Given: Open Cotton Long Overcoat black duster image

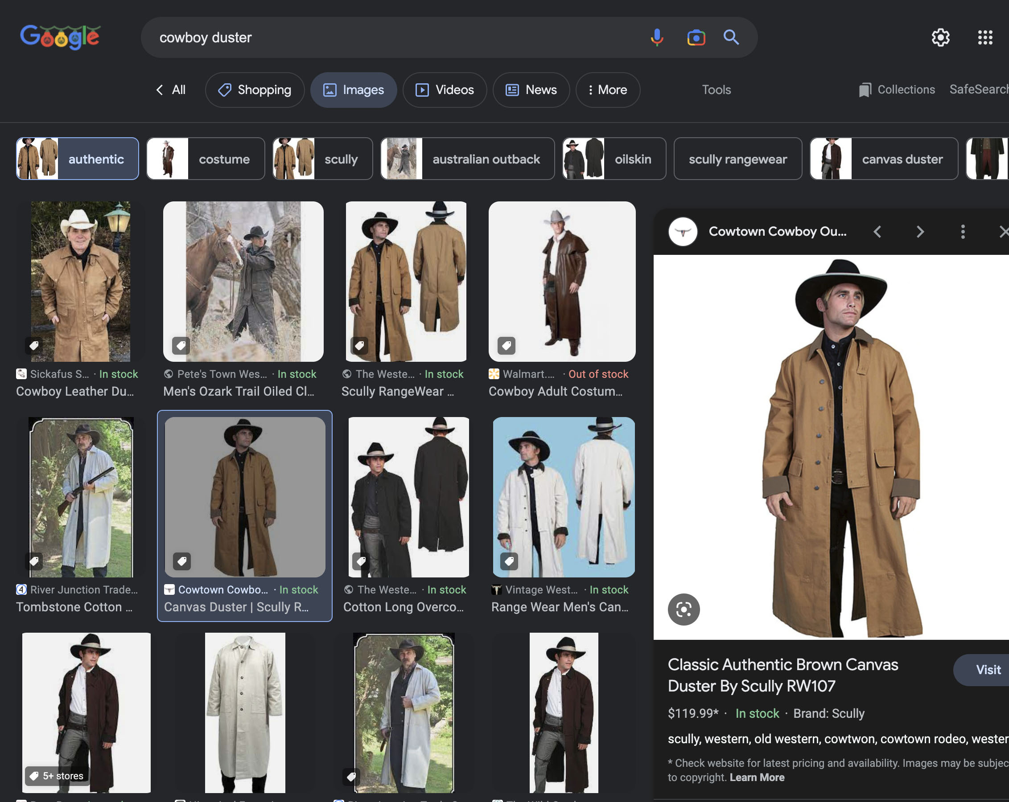Looking at the screenshot, I should (408, 497).
